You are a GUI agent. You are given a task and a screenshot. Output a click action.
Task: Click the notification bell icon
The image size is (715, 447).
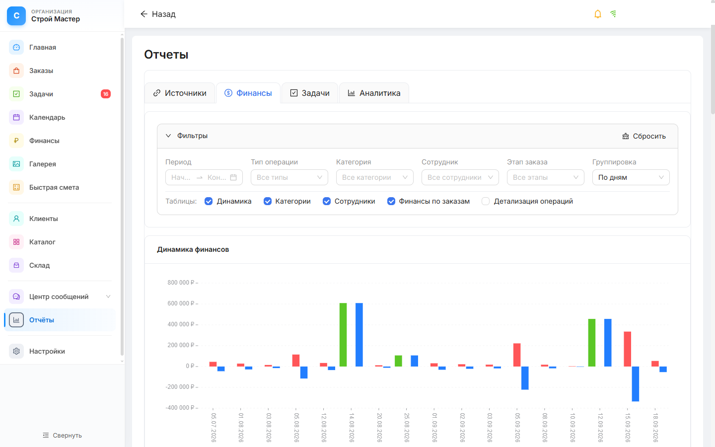(x=598, y=14)
